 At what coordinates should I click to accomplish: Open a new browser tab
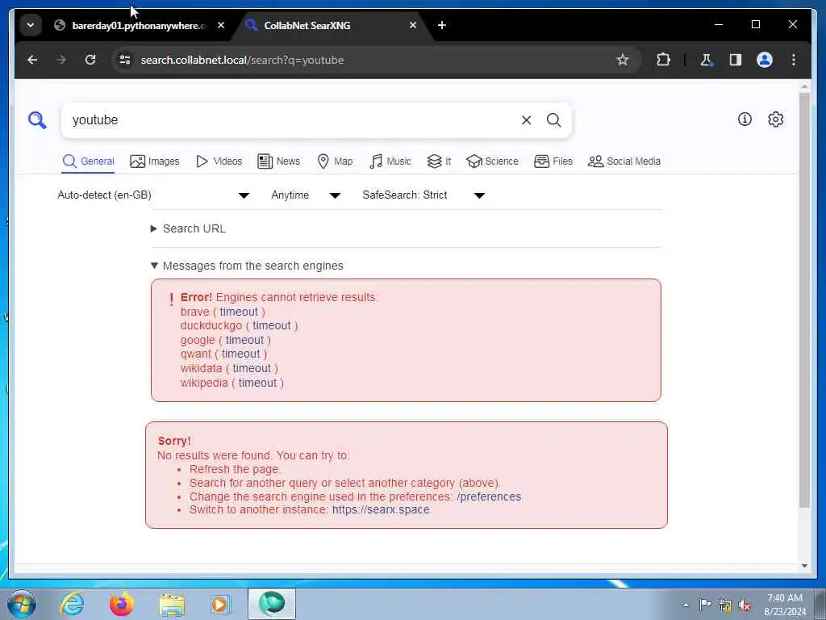click(x=442, y=25)
